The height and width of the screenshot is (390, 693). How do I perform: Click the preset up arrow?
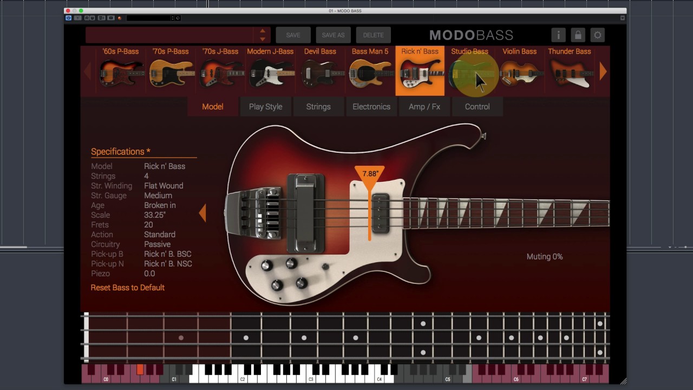[263, 31]
